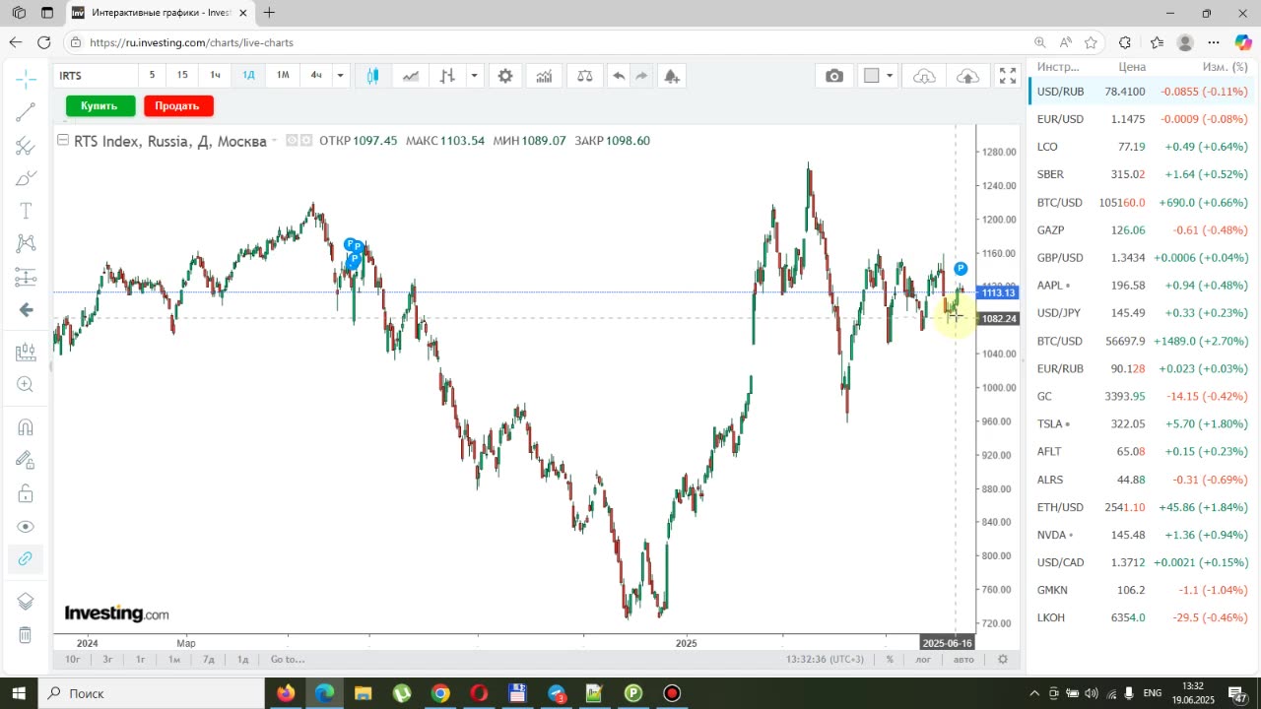This screenshot has height=709, width=1261.
Task: Select the pitchfork drawing tool
Action: pyautogui.click(x=26, y=146)
